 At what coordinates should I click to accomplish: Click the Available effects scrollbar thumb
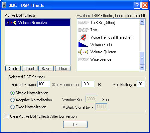click(142, 58)
